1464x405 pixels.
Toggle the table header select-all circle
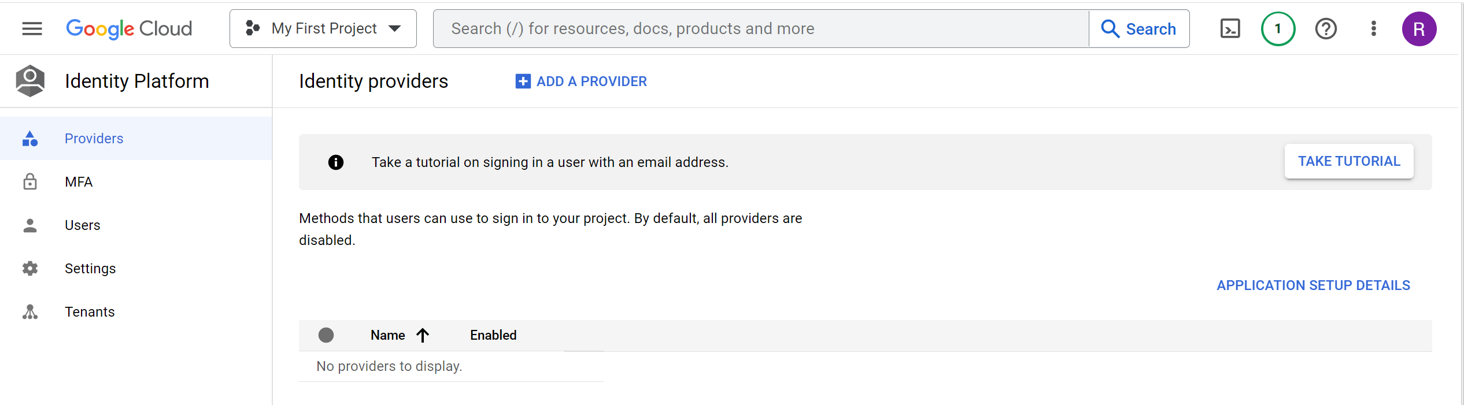pos(326,335)
